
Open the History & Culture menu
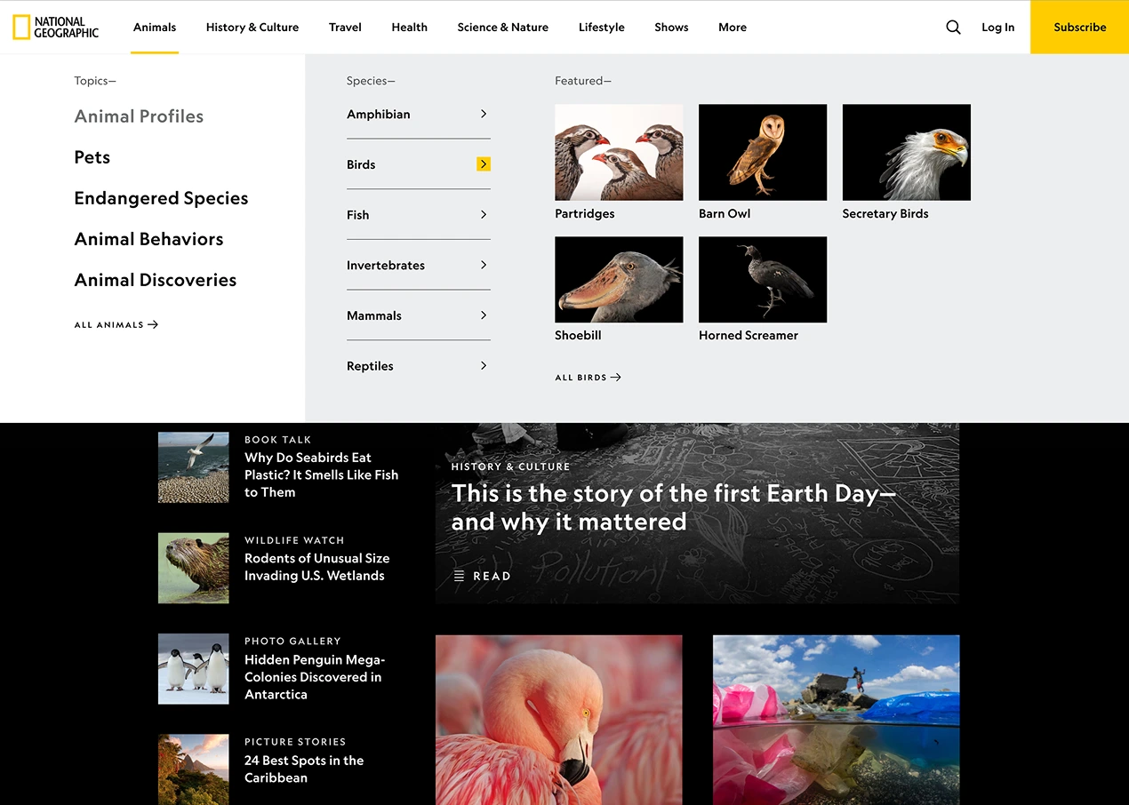[x=252, y=28]
